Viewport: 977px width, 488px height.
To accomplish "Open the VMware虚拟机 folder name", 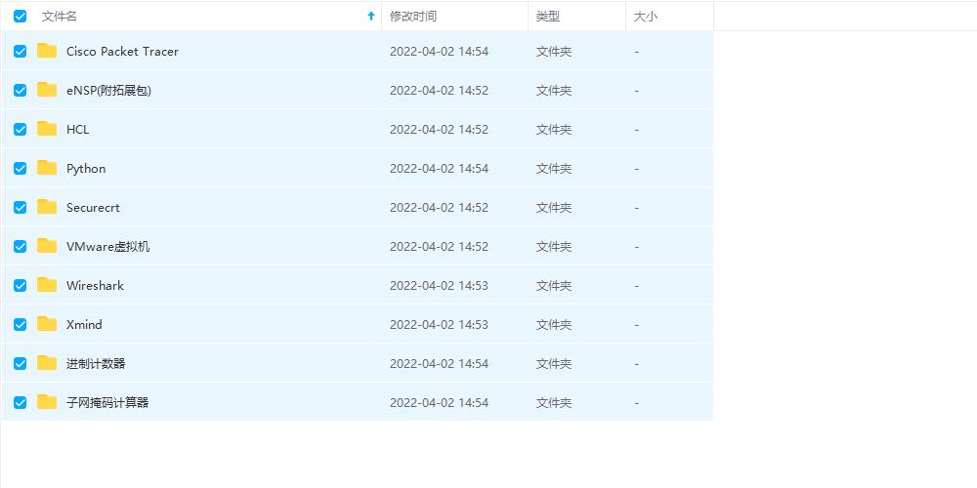I will coord(107,247).
